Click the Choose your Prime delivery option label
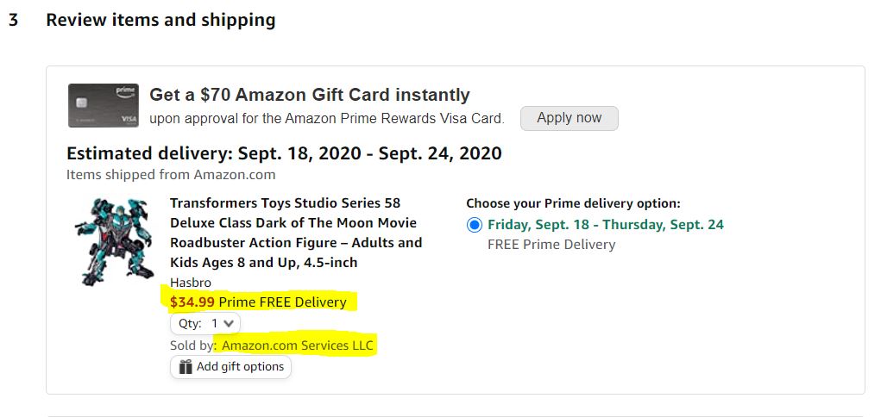Screen dimensions: 881x417 click(x=573, y=203)
